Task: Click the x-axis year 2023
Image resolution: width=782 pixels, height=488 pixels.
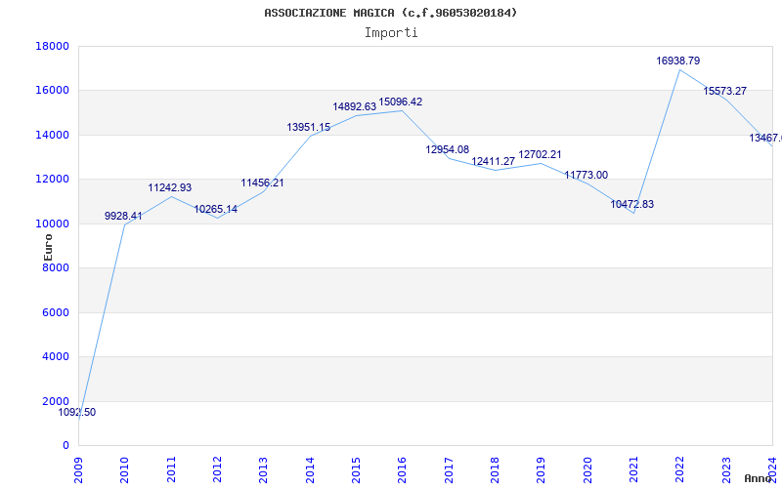Action: 725,470
